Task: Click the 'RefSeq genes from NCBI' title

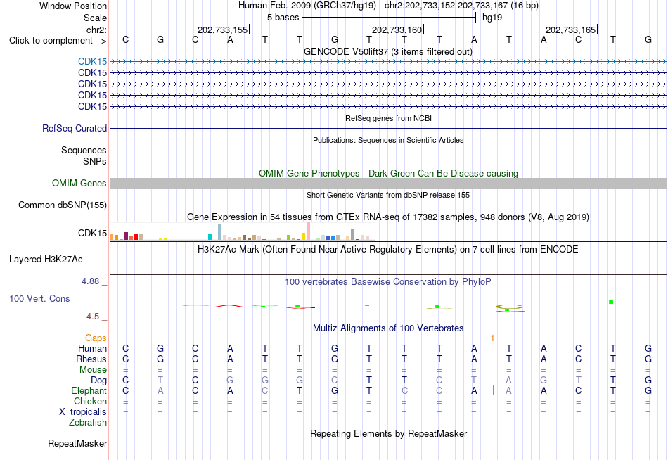Action: (x=388, y=118)
